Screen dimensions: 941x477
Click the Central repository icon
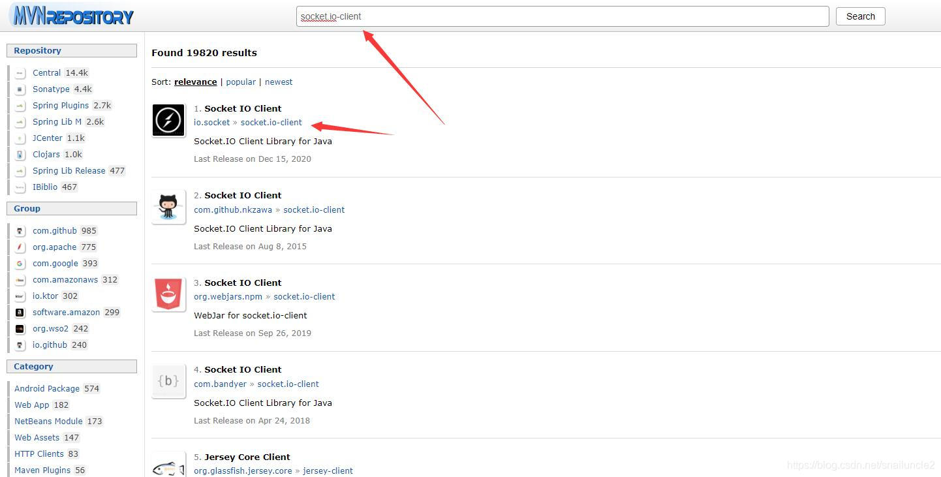click(20, 73)
